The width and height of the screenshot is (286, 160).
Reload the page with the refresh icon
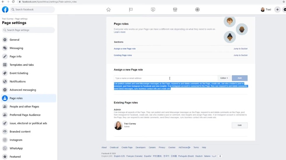[13, 2]
